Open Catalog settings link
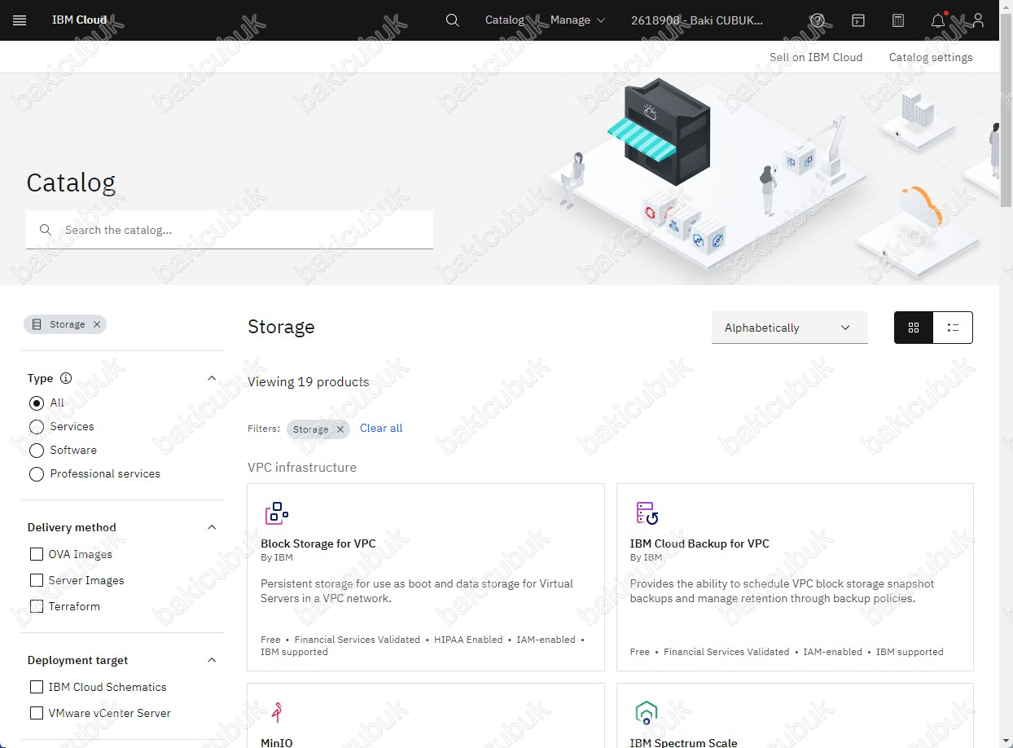This screenshot has height=748, width=1013. click(931, 57)
